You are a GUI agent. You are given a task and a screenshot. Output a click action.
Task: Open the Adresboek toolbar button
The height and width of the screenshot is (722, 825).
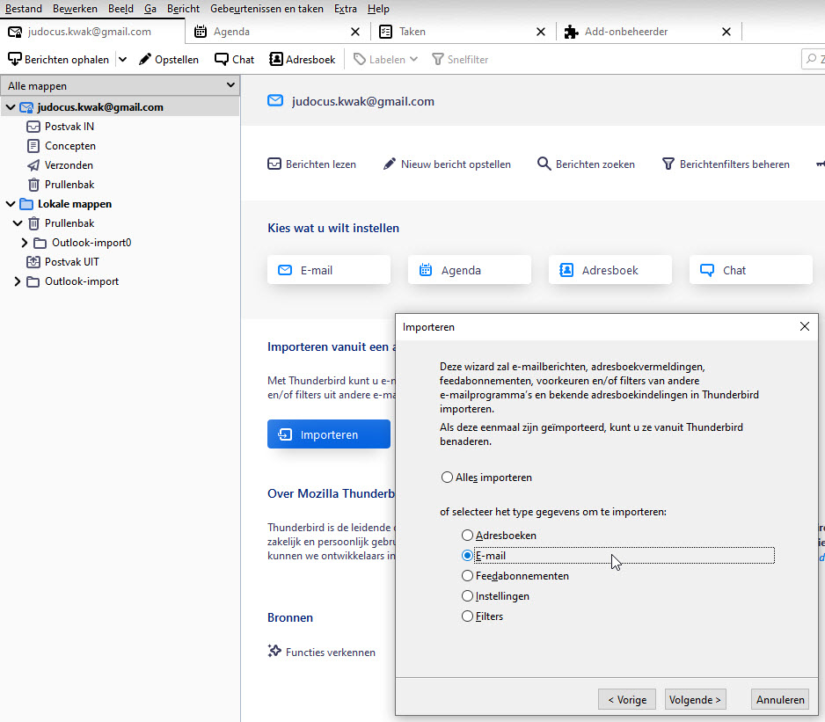click(302, 60)
